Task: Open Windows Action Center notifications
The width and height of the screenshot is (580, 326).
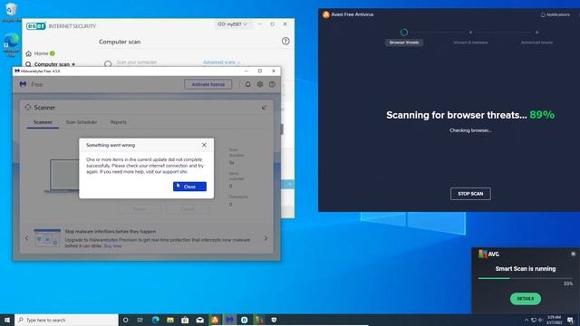Action: (x=570, y=320)
